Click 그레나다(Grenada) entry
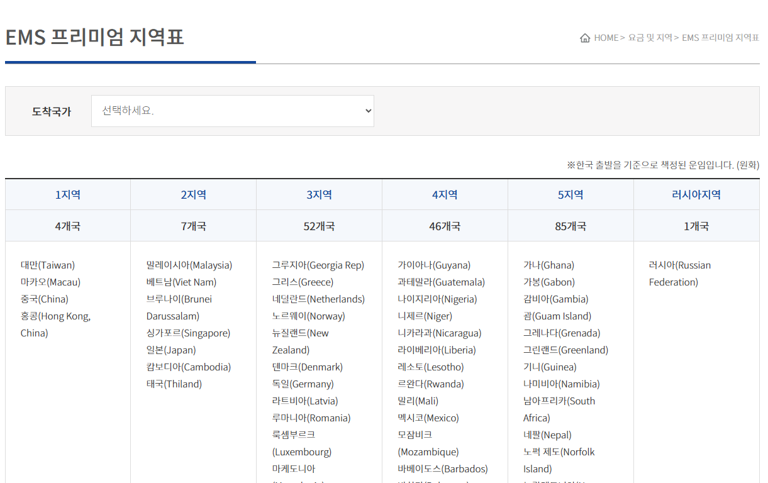 [x=562, y=333]
